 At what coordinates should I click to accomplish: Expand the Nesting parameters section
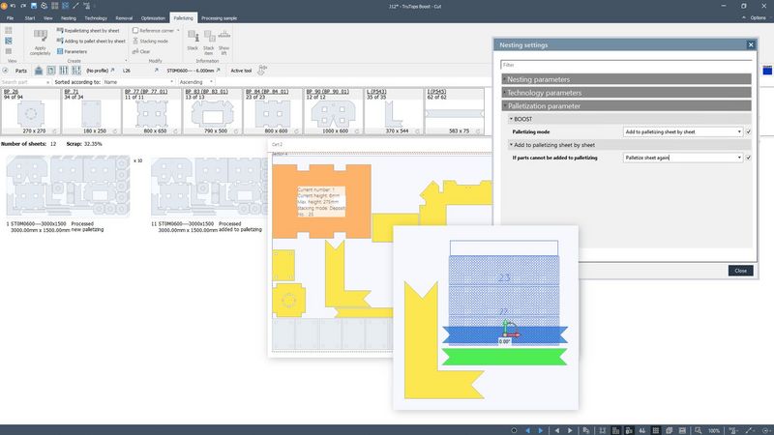coord(625,79)
